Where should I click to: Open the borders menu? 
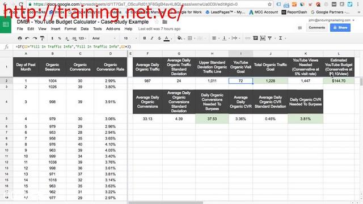(x=191, y=38)
